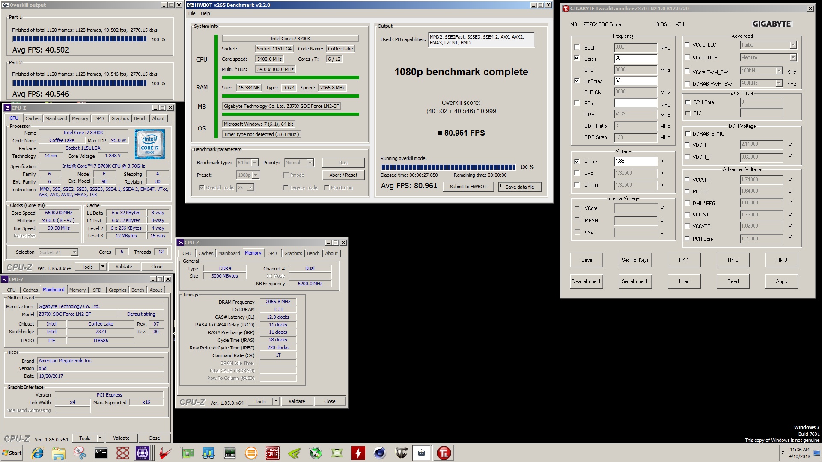
Task: Click Validate in CPU-Z Memory window
Action: point(297,401)
